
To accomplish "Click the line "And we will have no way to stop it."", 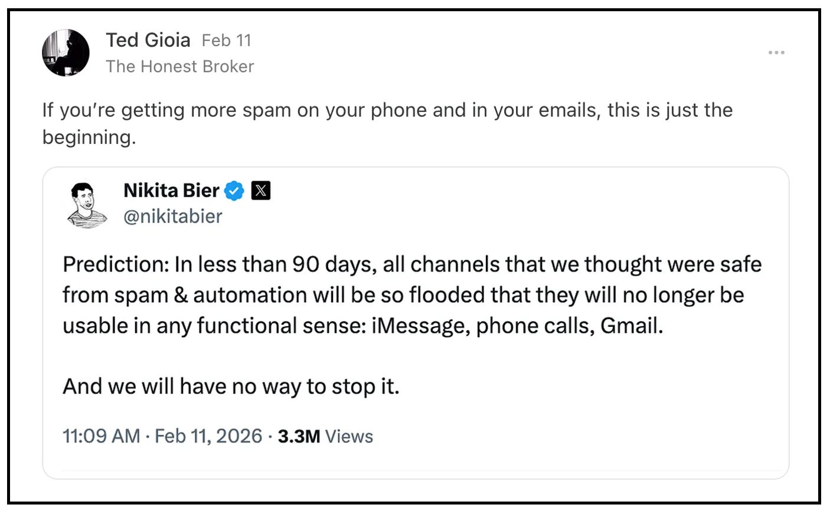I will 231,386.
